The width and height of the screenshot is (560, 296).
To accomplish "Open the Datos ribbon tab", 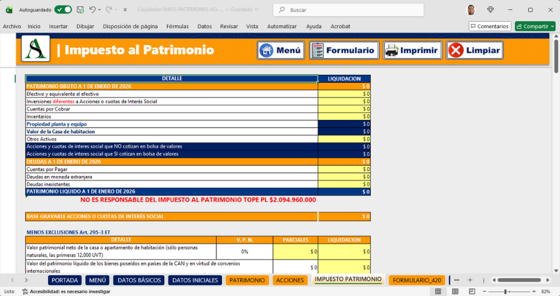I will (x=205, y=26).
